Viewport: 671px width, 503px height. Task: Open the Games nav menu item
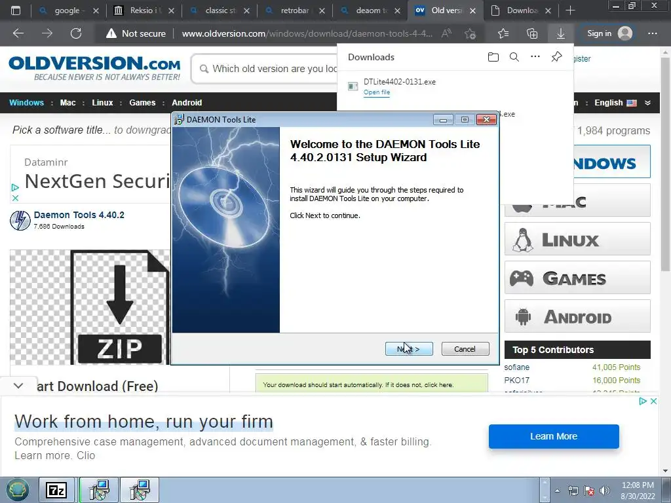point(142,103)
